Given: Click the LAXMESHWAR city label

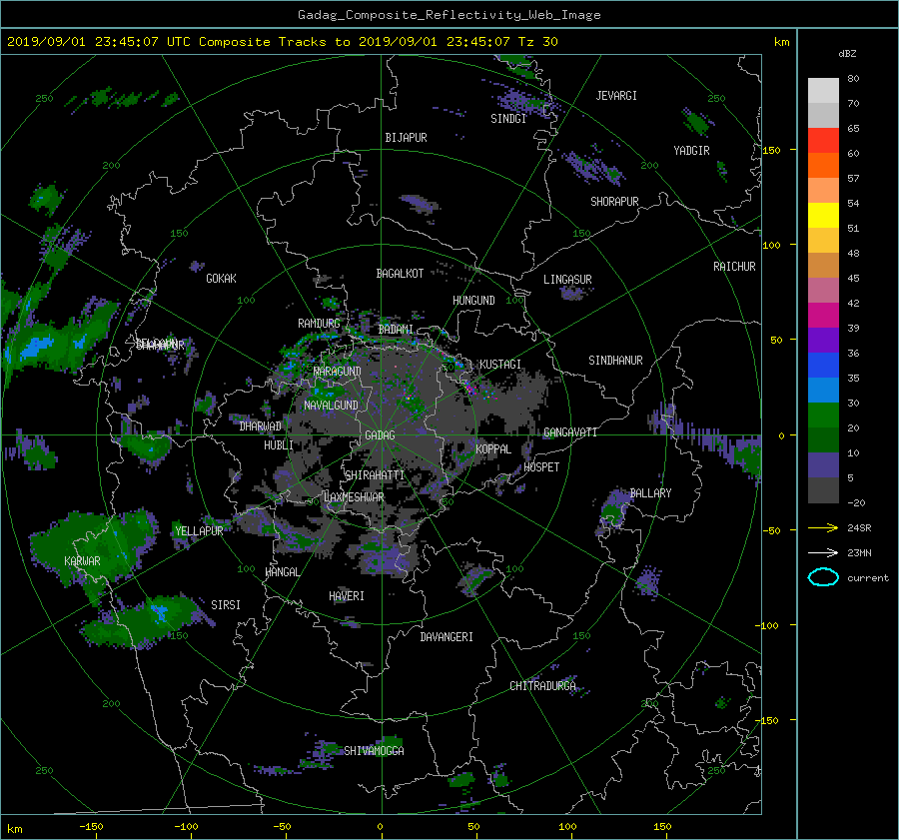Looking at the screenshot, I should click(x=354, y=497).
